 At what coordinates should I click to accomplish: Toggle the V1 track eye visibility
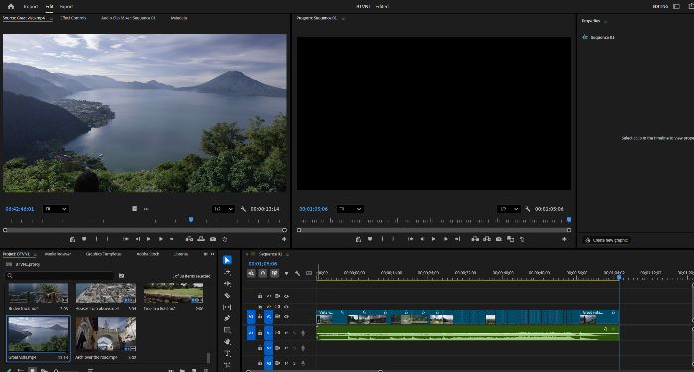pos(286,317)
